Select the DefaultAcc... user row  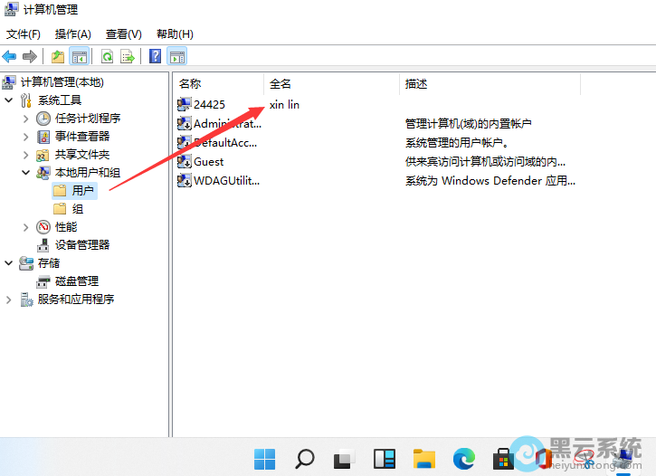coord(225,143)
